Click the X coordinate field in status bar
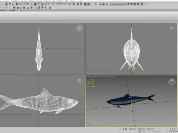 coord(133,129)
